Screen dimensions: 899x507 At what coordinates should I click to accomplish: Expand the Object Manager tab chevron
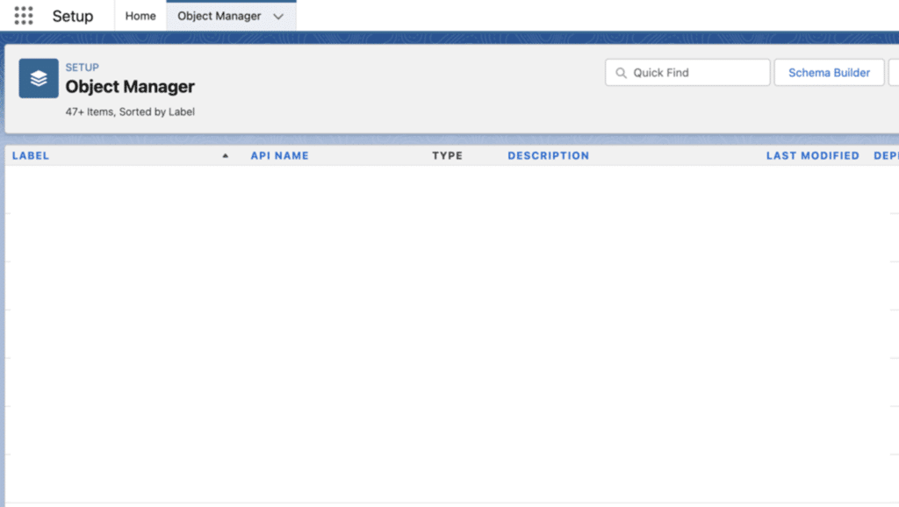pos(278,16)
